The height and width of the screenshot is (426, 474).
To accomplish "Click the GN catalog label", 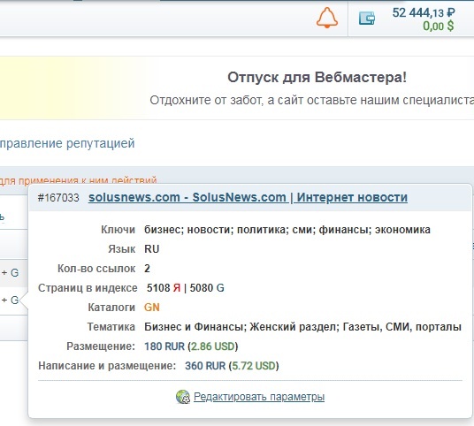I will pyautogui.click(x=152, y=308).
